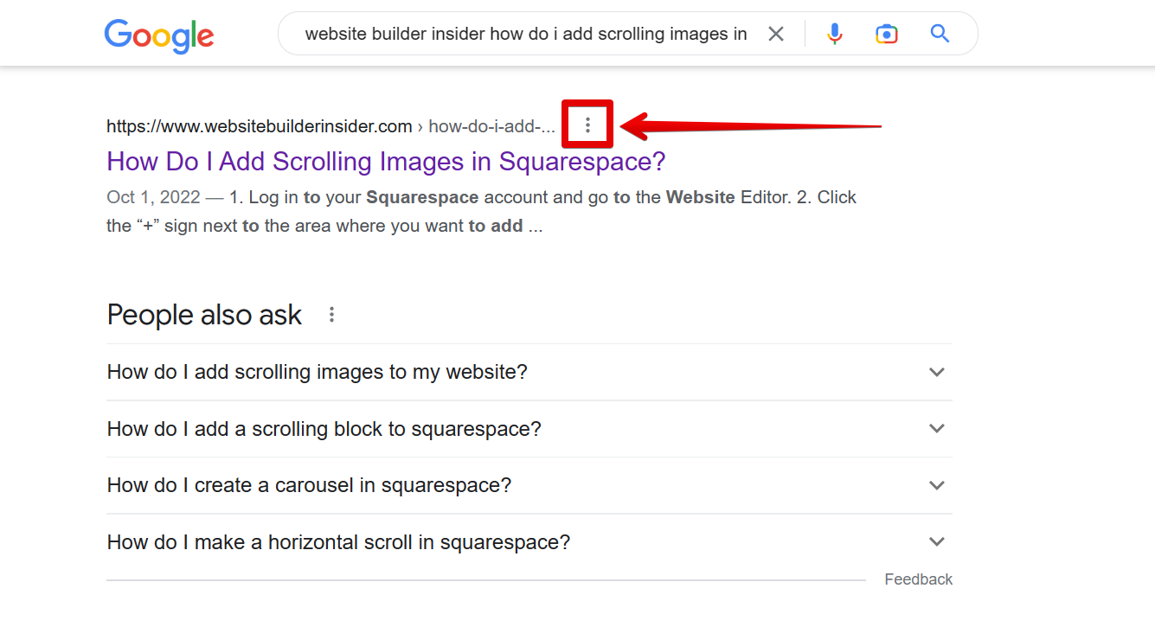Expand chevron for 'add a scrolling block to squarespace'
1155x627 pixels.
click(936, 429)
